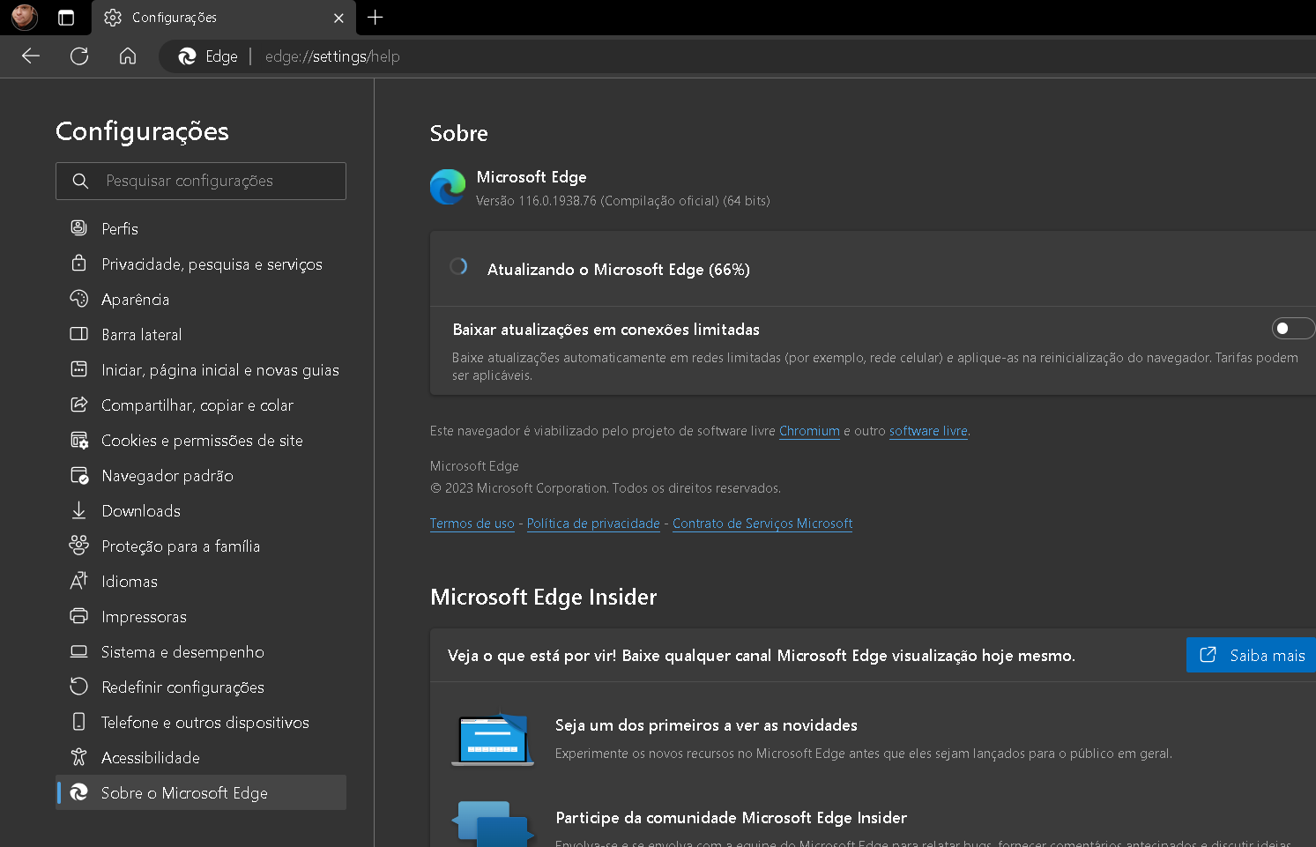1316x847 pixels.
Task: Open Contrato de Serviços Microsoft link
Action: coord(762,524)
